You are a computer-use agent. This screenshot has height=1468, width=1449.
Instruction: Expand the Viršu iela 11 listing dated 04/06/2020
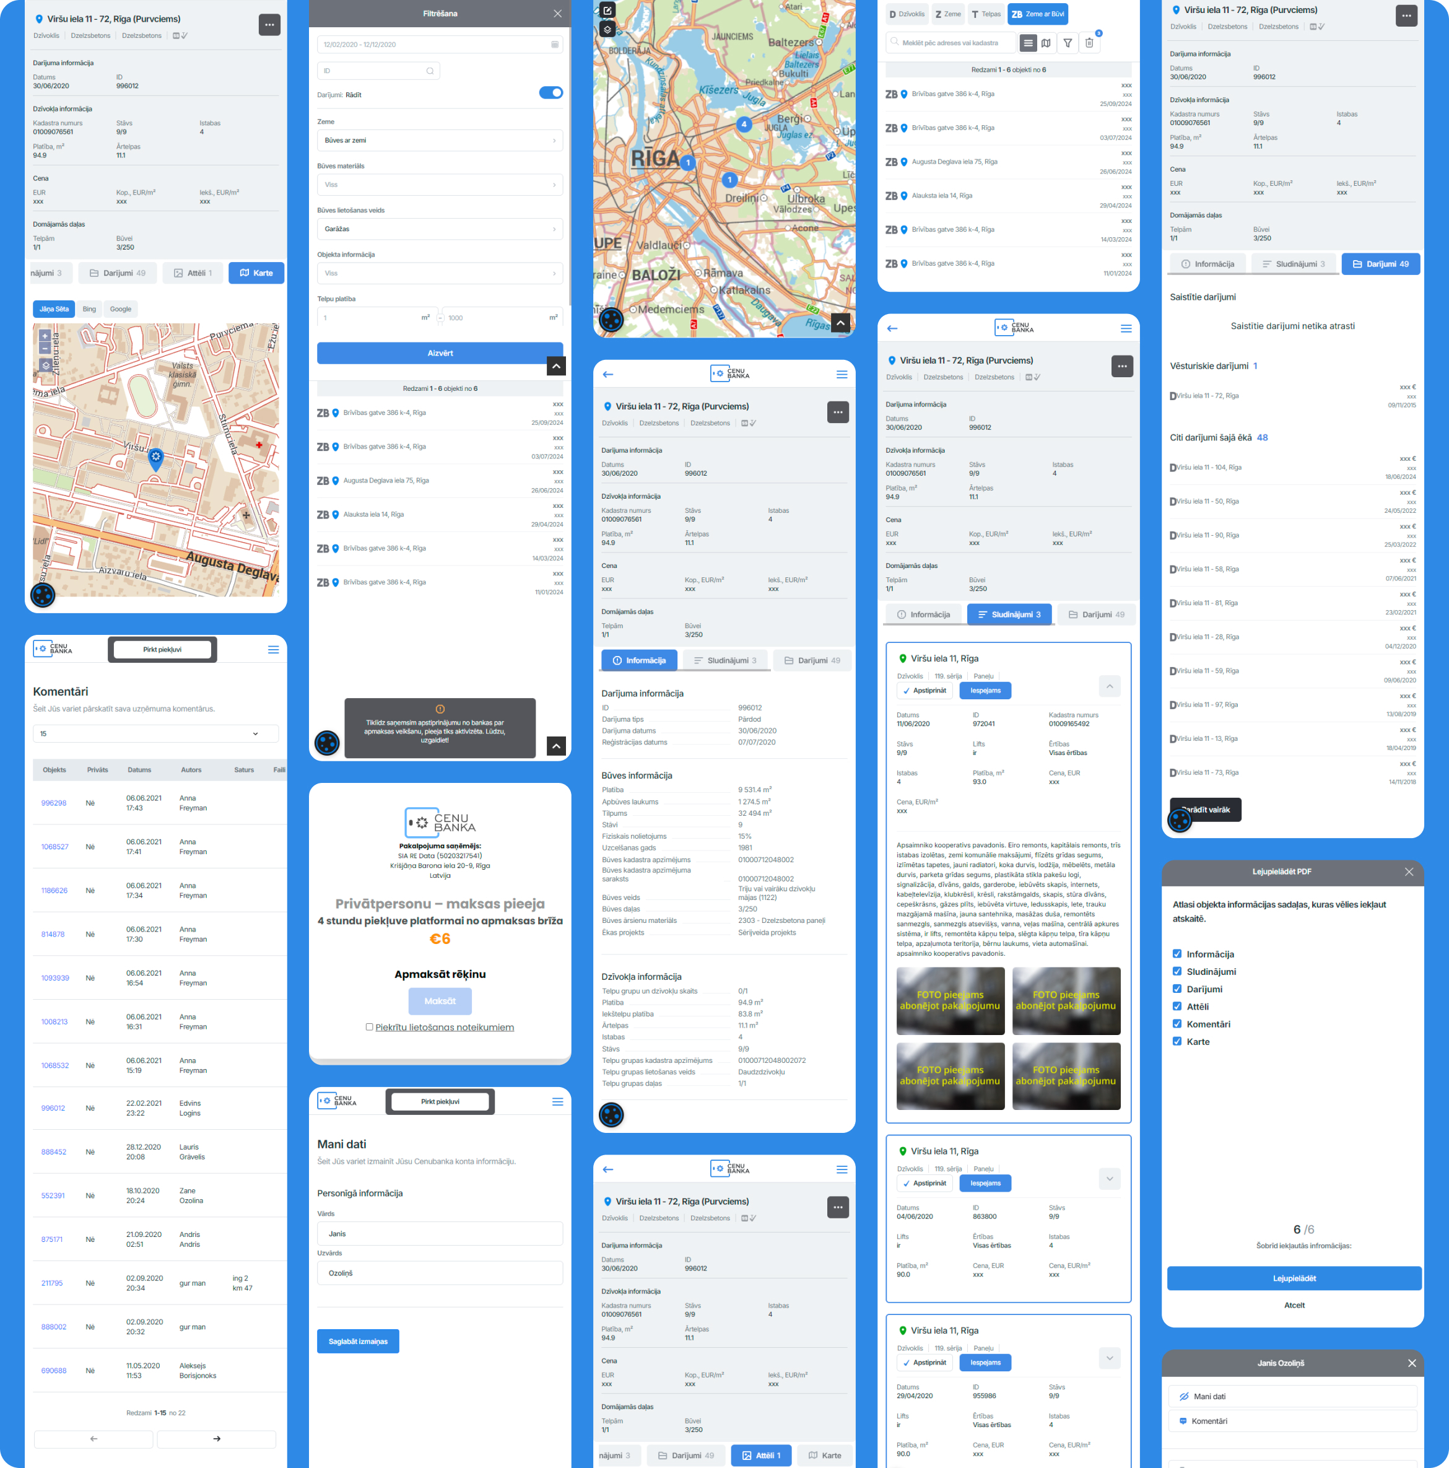coord(1110,1179)
